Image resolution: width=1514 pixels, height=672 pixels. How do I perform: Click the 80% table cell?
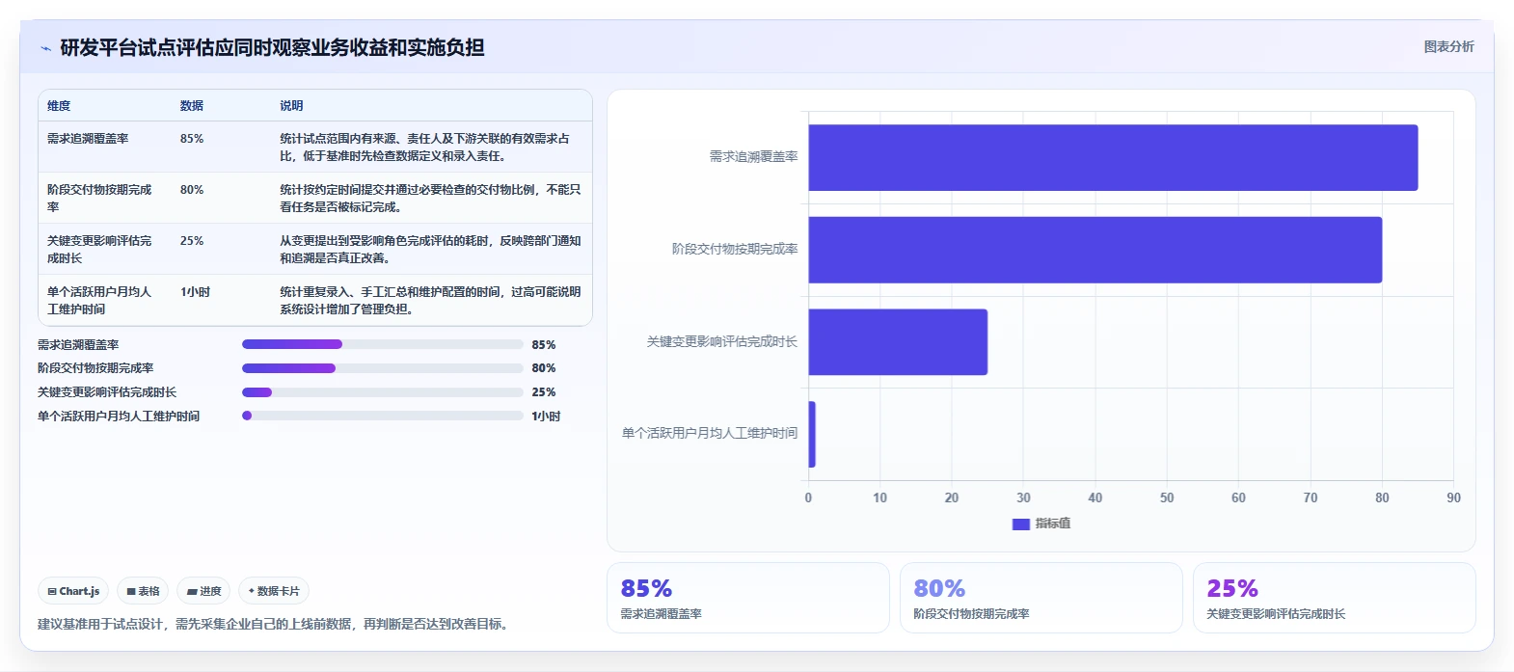[192, 190]
